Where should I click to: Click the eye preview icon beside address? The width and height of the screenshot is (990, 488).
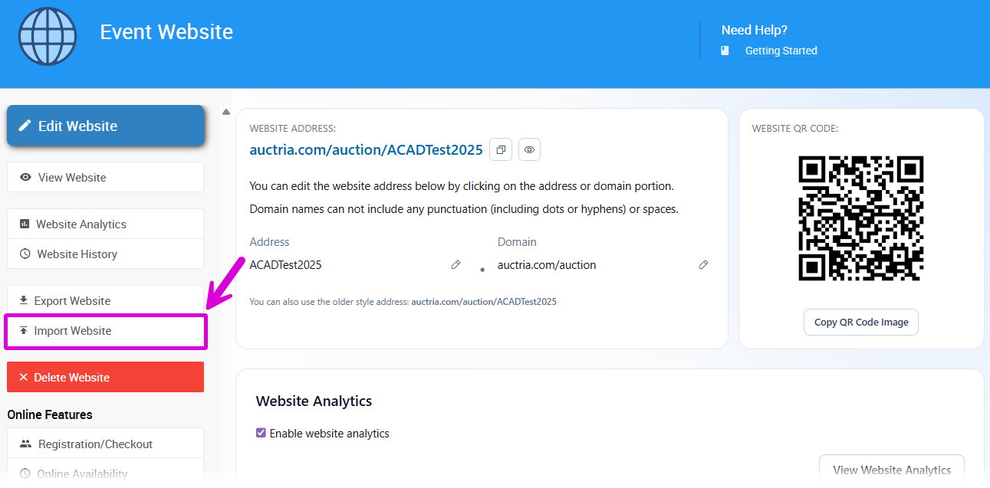pos(529,149)
